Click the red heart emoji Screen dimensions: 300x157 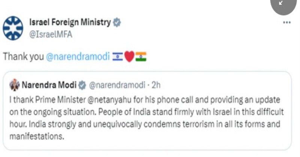click(x=129, y=57)
